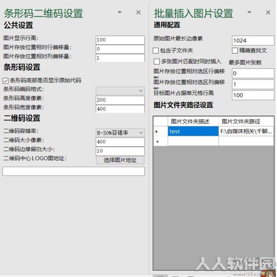Click the empty 图片文件夹描述 cell in the new row
Viewport: 277px width, 277px height.
click(x=193, y=141)
